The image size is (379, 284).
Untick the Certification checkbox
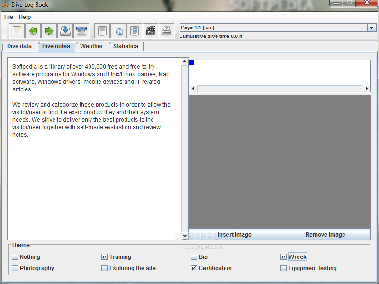click(x=194, y=268)
